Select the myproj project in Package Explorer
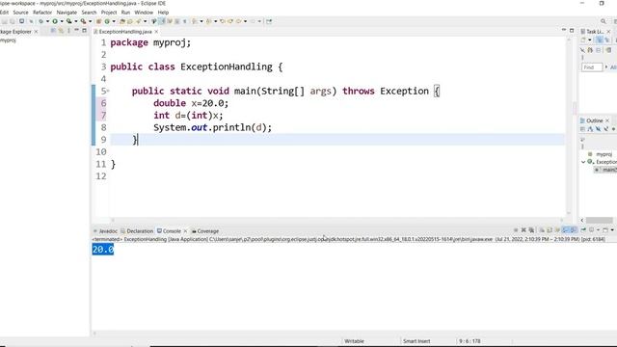The height and width of the screenshot is (347, 617). pos(8,40)
